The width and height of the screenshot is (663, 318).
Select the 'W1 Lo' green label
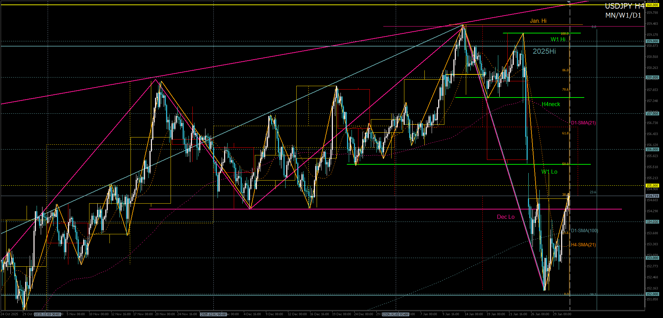point(549,172)
